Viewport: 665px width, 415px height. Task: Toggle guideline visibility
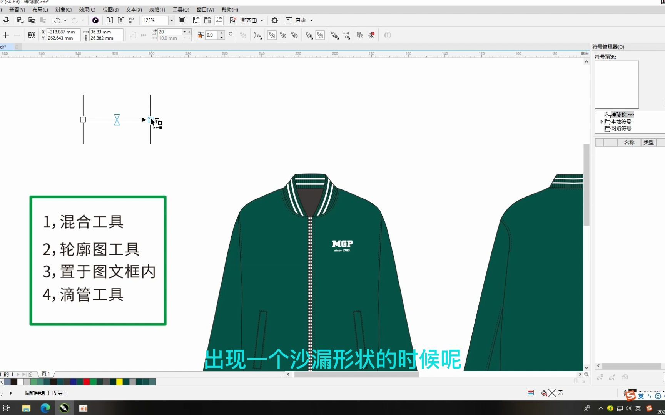click(x=219, y=20)
